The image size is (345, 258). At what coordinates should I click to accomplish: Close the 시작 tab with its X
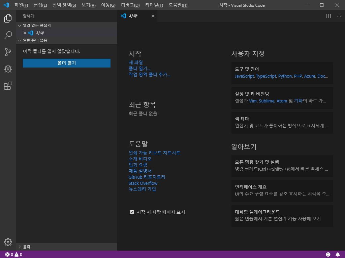(x=153, y=16)
